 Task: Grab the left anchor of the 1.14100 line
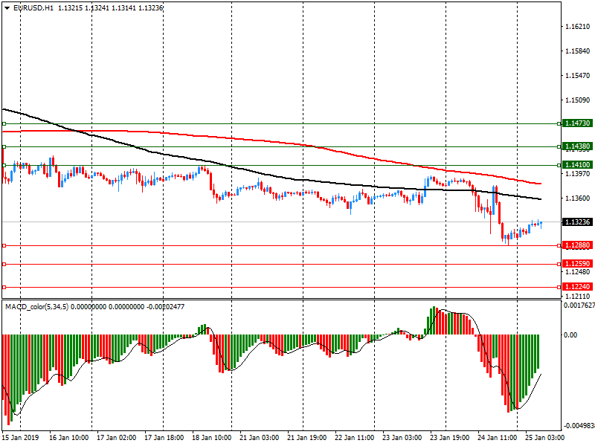(x=4, y=165)
